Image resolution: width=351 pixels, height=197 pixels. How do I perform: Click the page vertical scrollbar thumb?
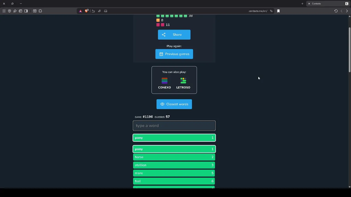pyautogui.click(x=349, y=50)
